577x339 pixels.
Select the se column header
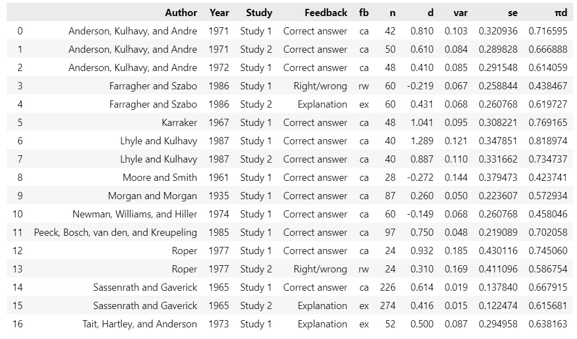513,13
